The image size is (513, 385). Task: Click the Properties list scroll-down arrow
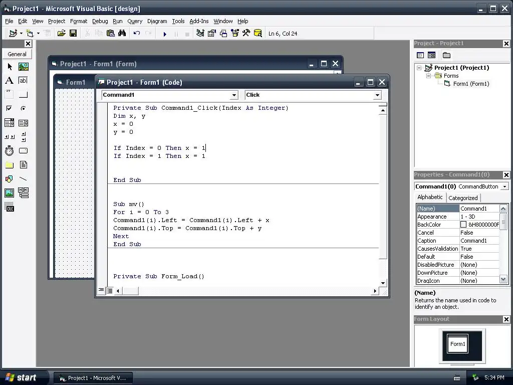[503, 280]
